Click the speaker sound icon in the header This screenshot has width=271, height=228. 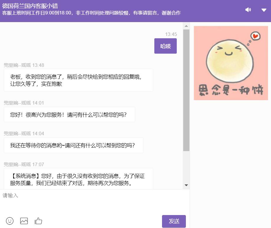(x=248, y=9)
